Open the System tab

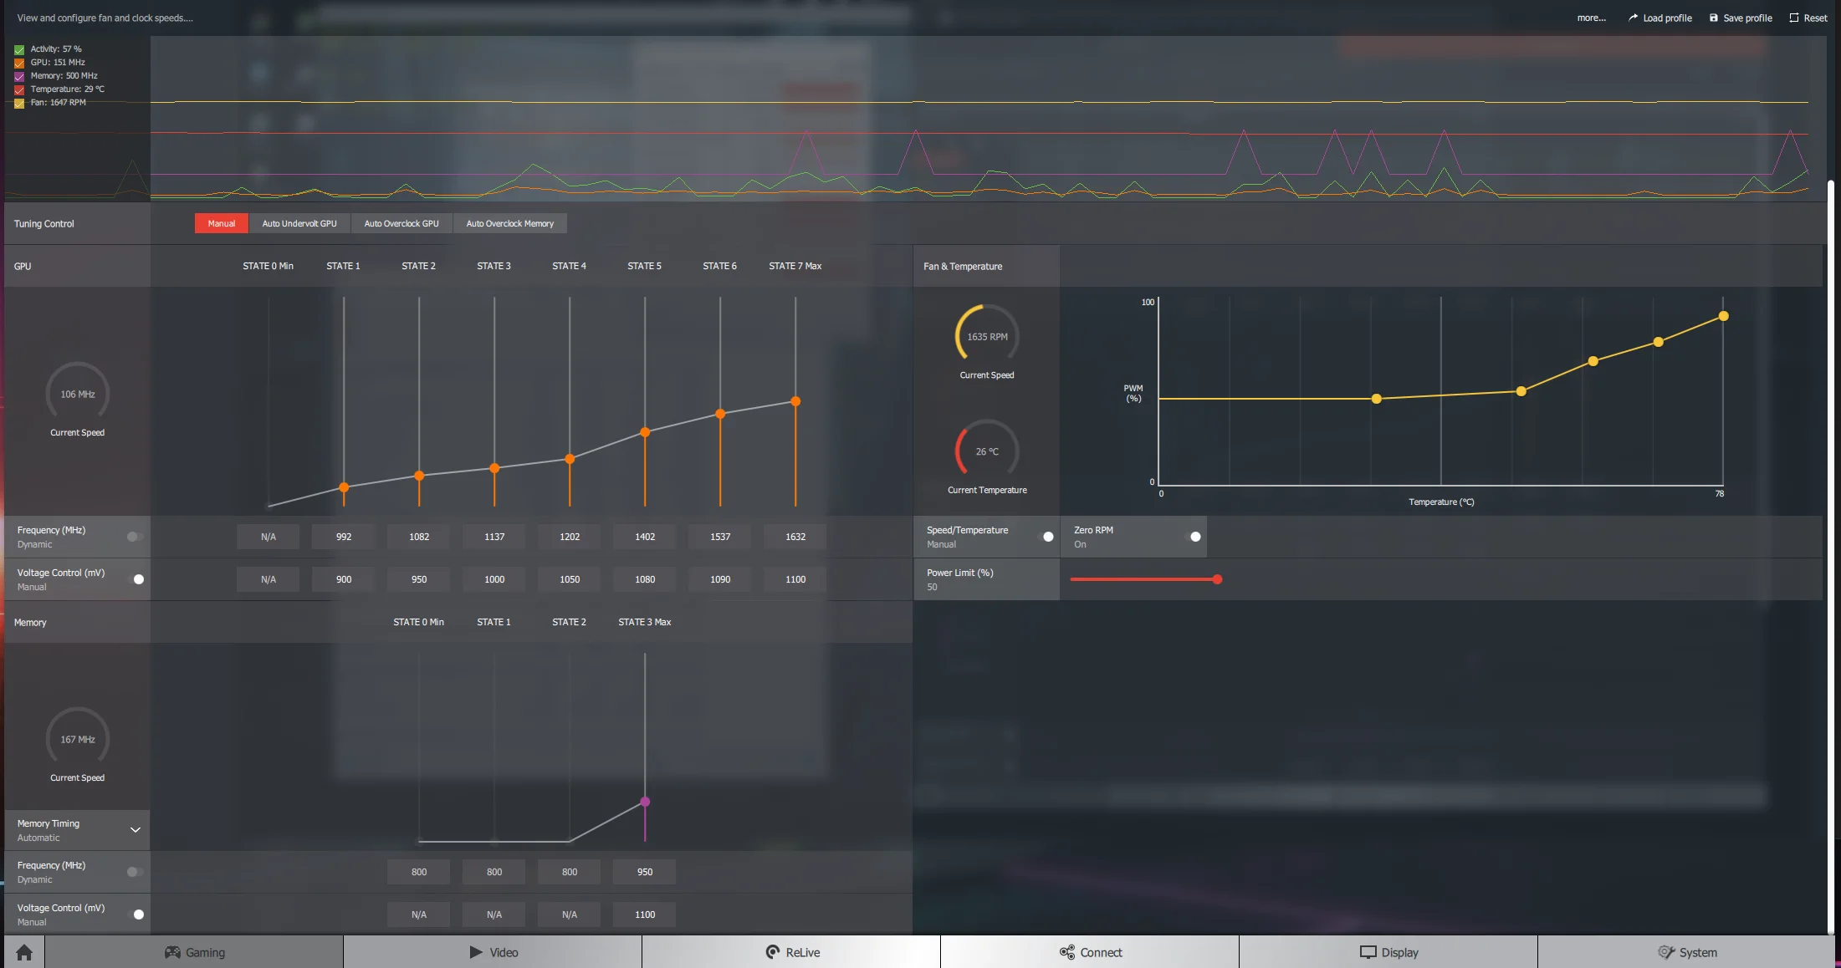click(1687, 952)
